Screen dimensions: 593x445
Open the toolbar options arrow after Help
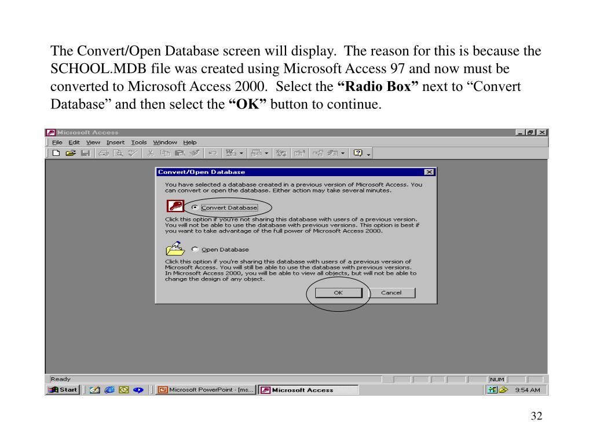pyautogui.click(x=368, y=154)
